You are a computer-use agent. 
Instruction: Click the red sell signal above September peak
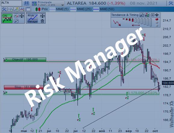tap(144, 37)
